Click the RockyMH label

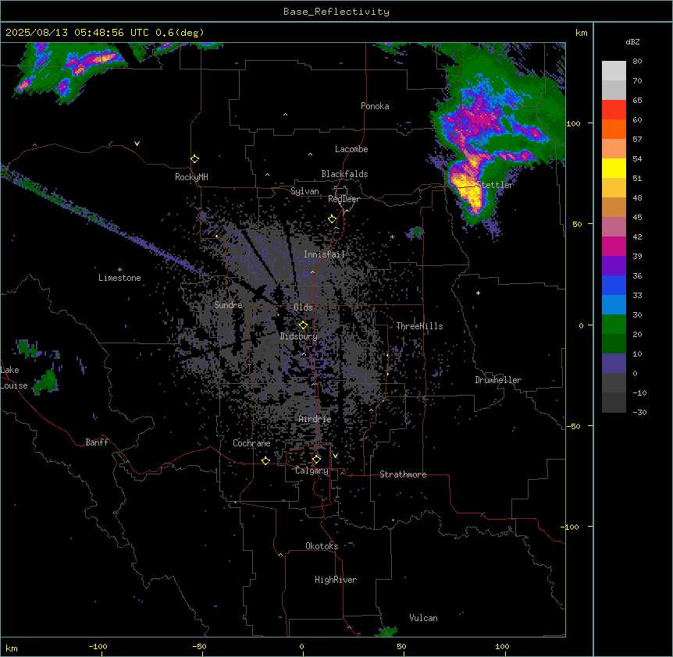click(191, 177)
